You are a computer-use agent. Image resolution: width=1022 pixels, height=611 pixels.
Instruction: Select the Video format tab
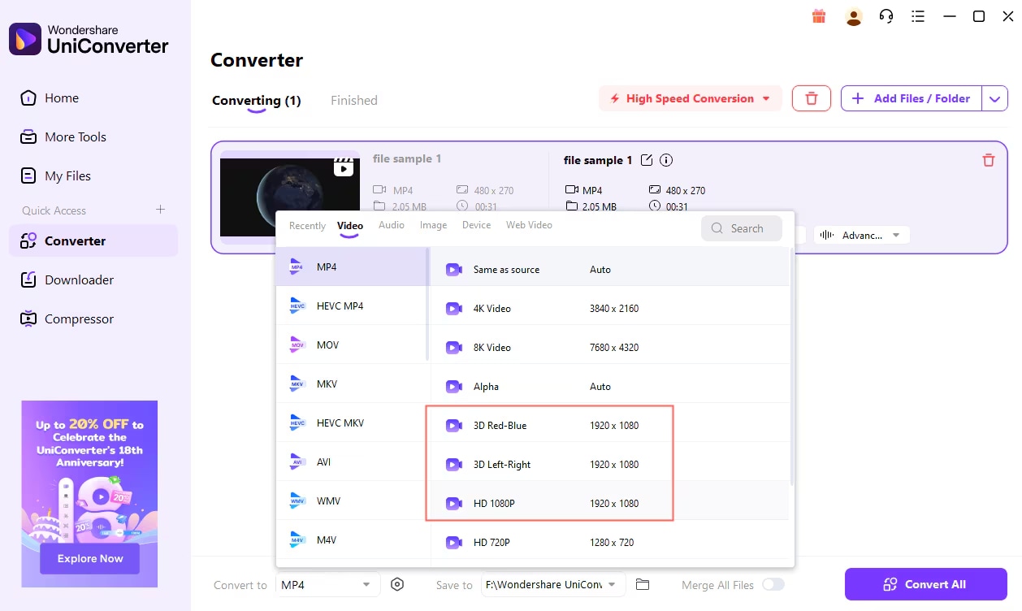pos(350,226)
